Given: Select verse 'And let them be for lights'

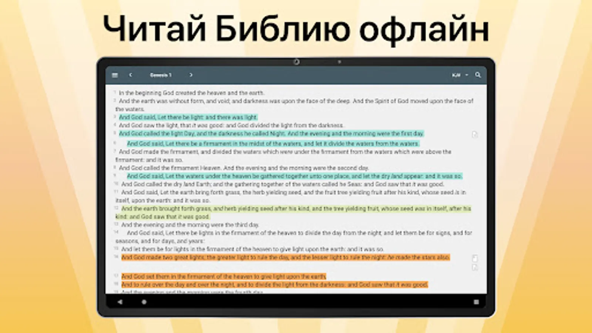Looking at the screenshot, I should click(252, 249).
